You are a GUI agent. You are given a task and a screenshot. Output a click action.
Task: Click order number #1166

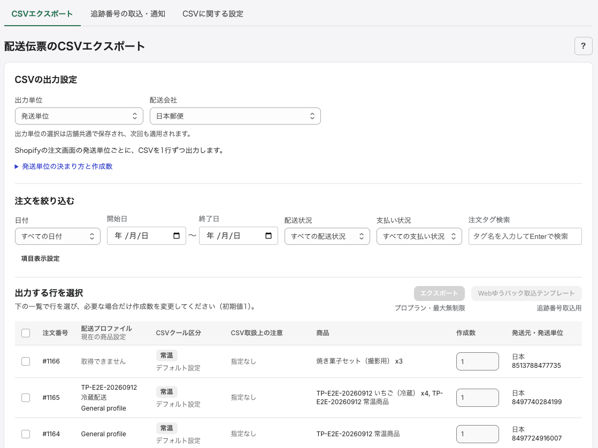[x=51, y=361]
